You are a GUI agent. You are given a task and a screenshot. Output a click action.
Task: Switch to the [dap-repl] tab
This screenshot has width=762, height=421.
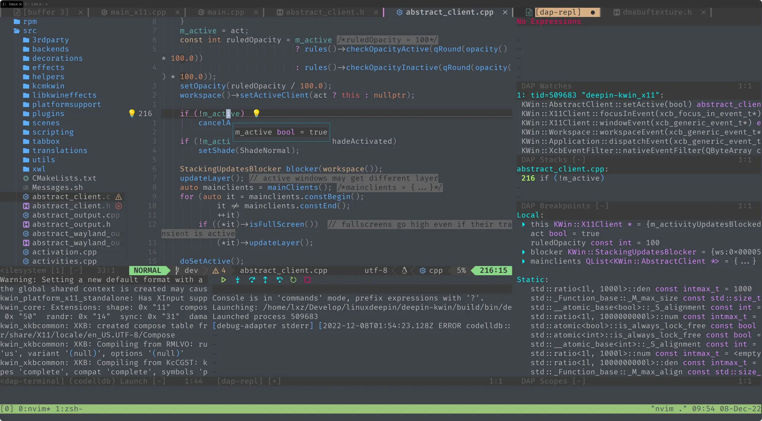[x=558, y=12]
